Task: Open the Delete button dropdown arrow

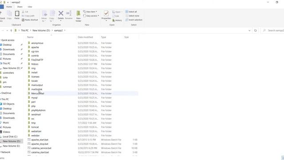Action: 61,21
